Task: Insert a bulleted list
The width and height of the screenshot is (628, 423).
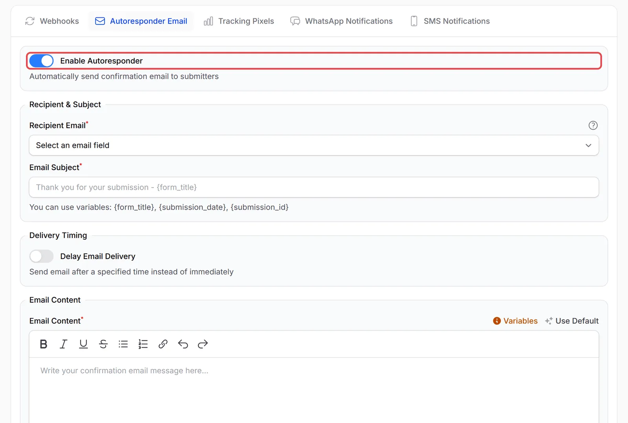Action: pyautogui.click(x=123, y=344)
